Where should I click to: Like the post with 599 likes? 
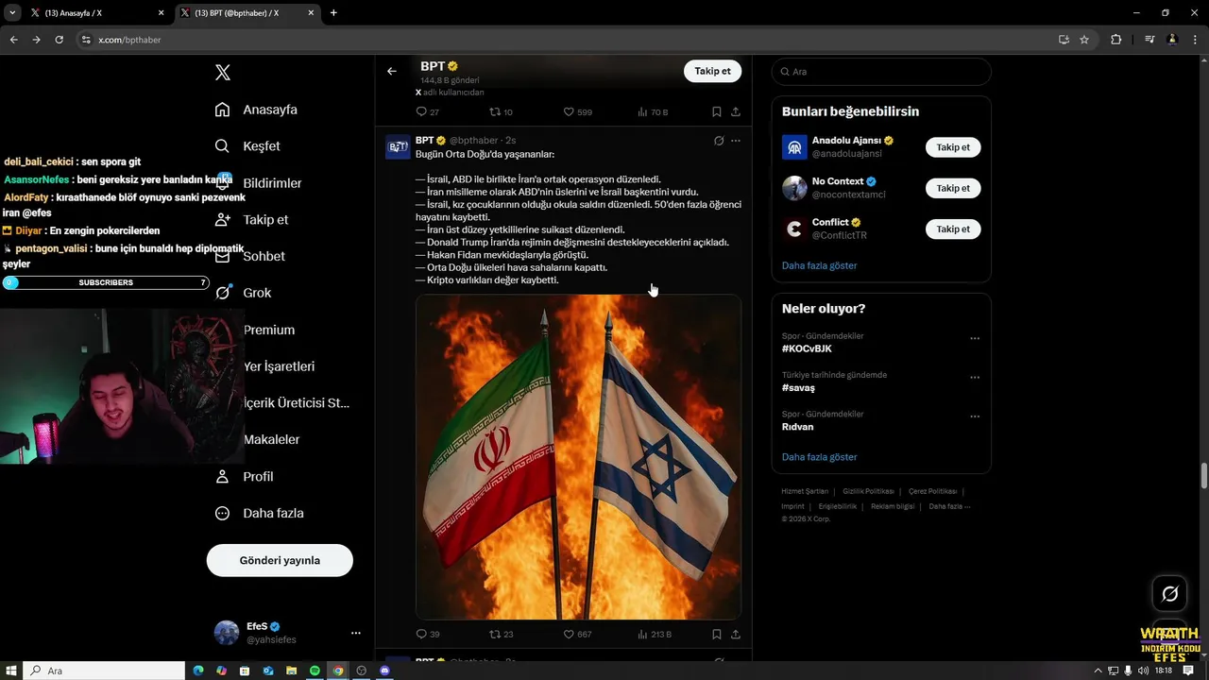click(x=569, y=111)
